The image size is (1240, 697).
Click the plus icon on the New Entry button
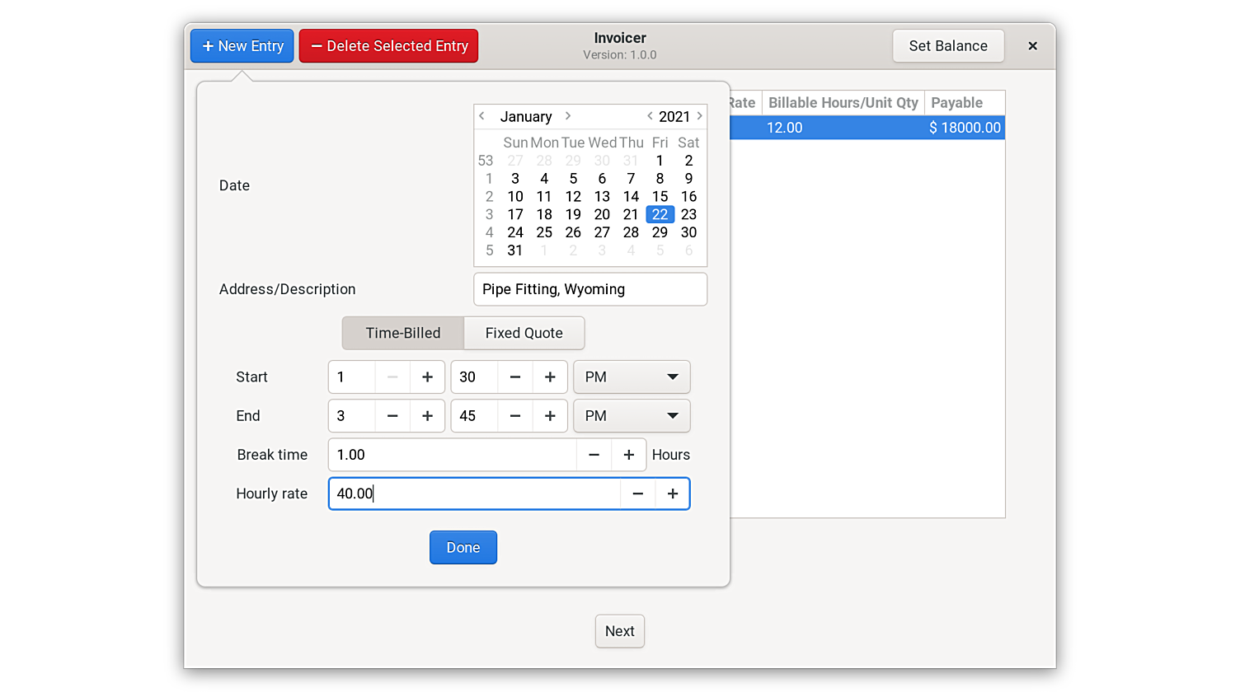click(207, 45)
